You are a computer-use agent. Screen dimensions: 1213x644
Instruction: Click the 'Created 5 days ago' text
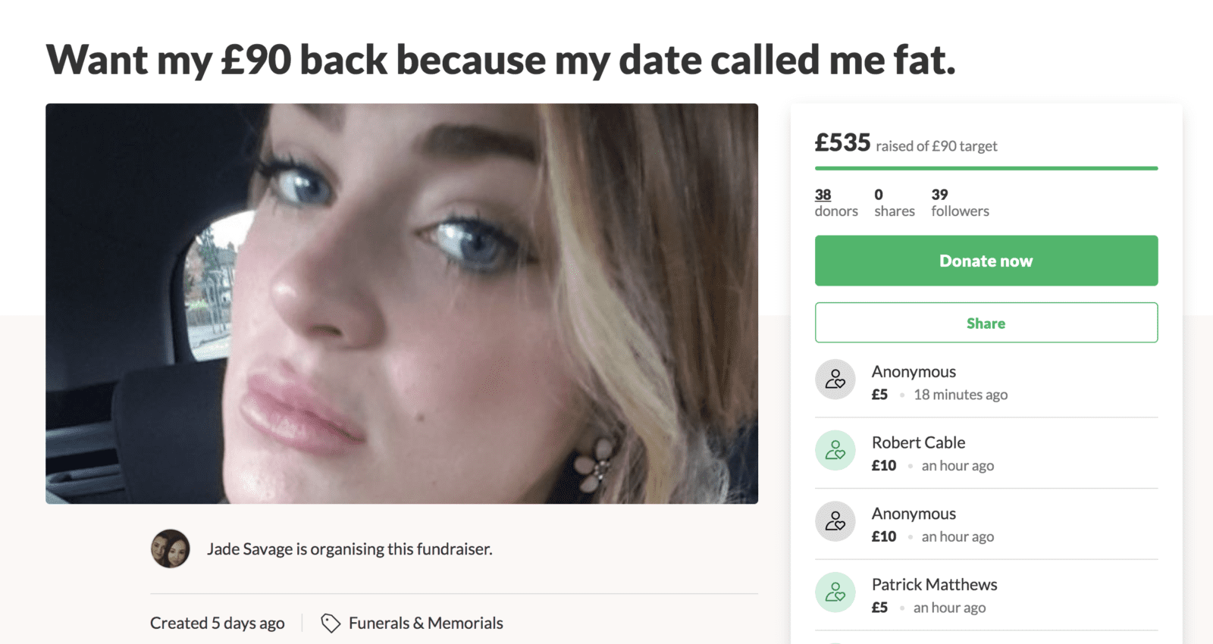click(217, 623)
